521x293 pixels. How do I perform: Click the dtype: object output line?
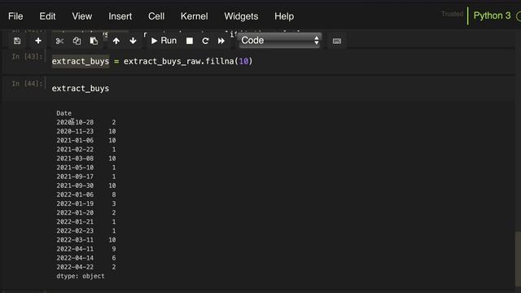81,276
